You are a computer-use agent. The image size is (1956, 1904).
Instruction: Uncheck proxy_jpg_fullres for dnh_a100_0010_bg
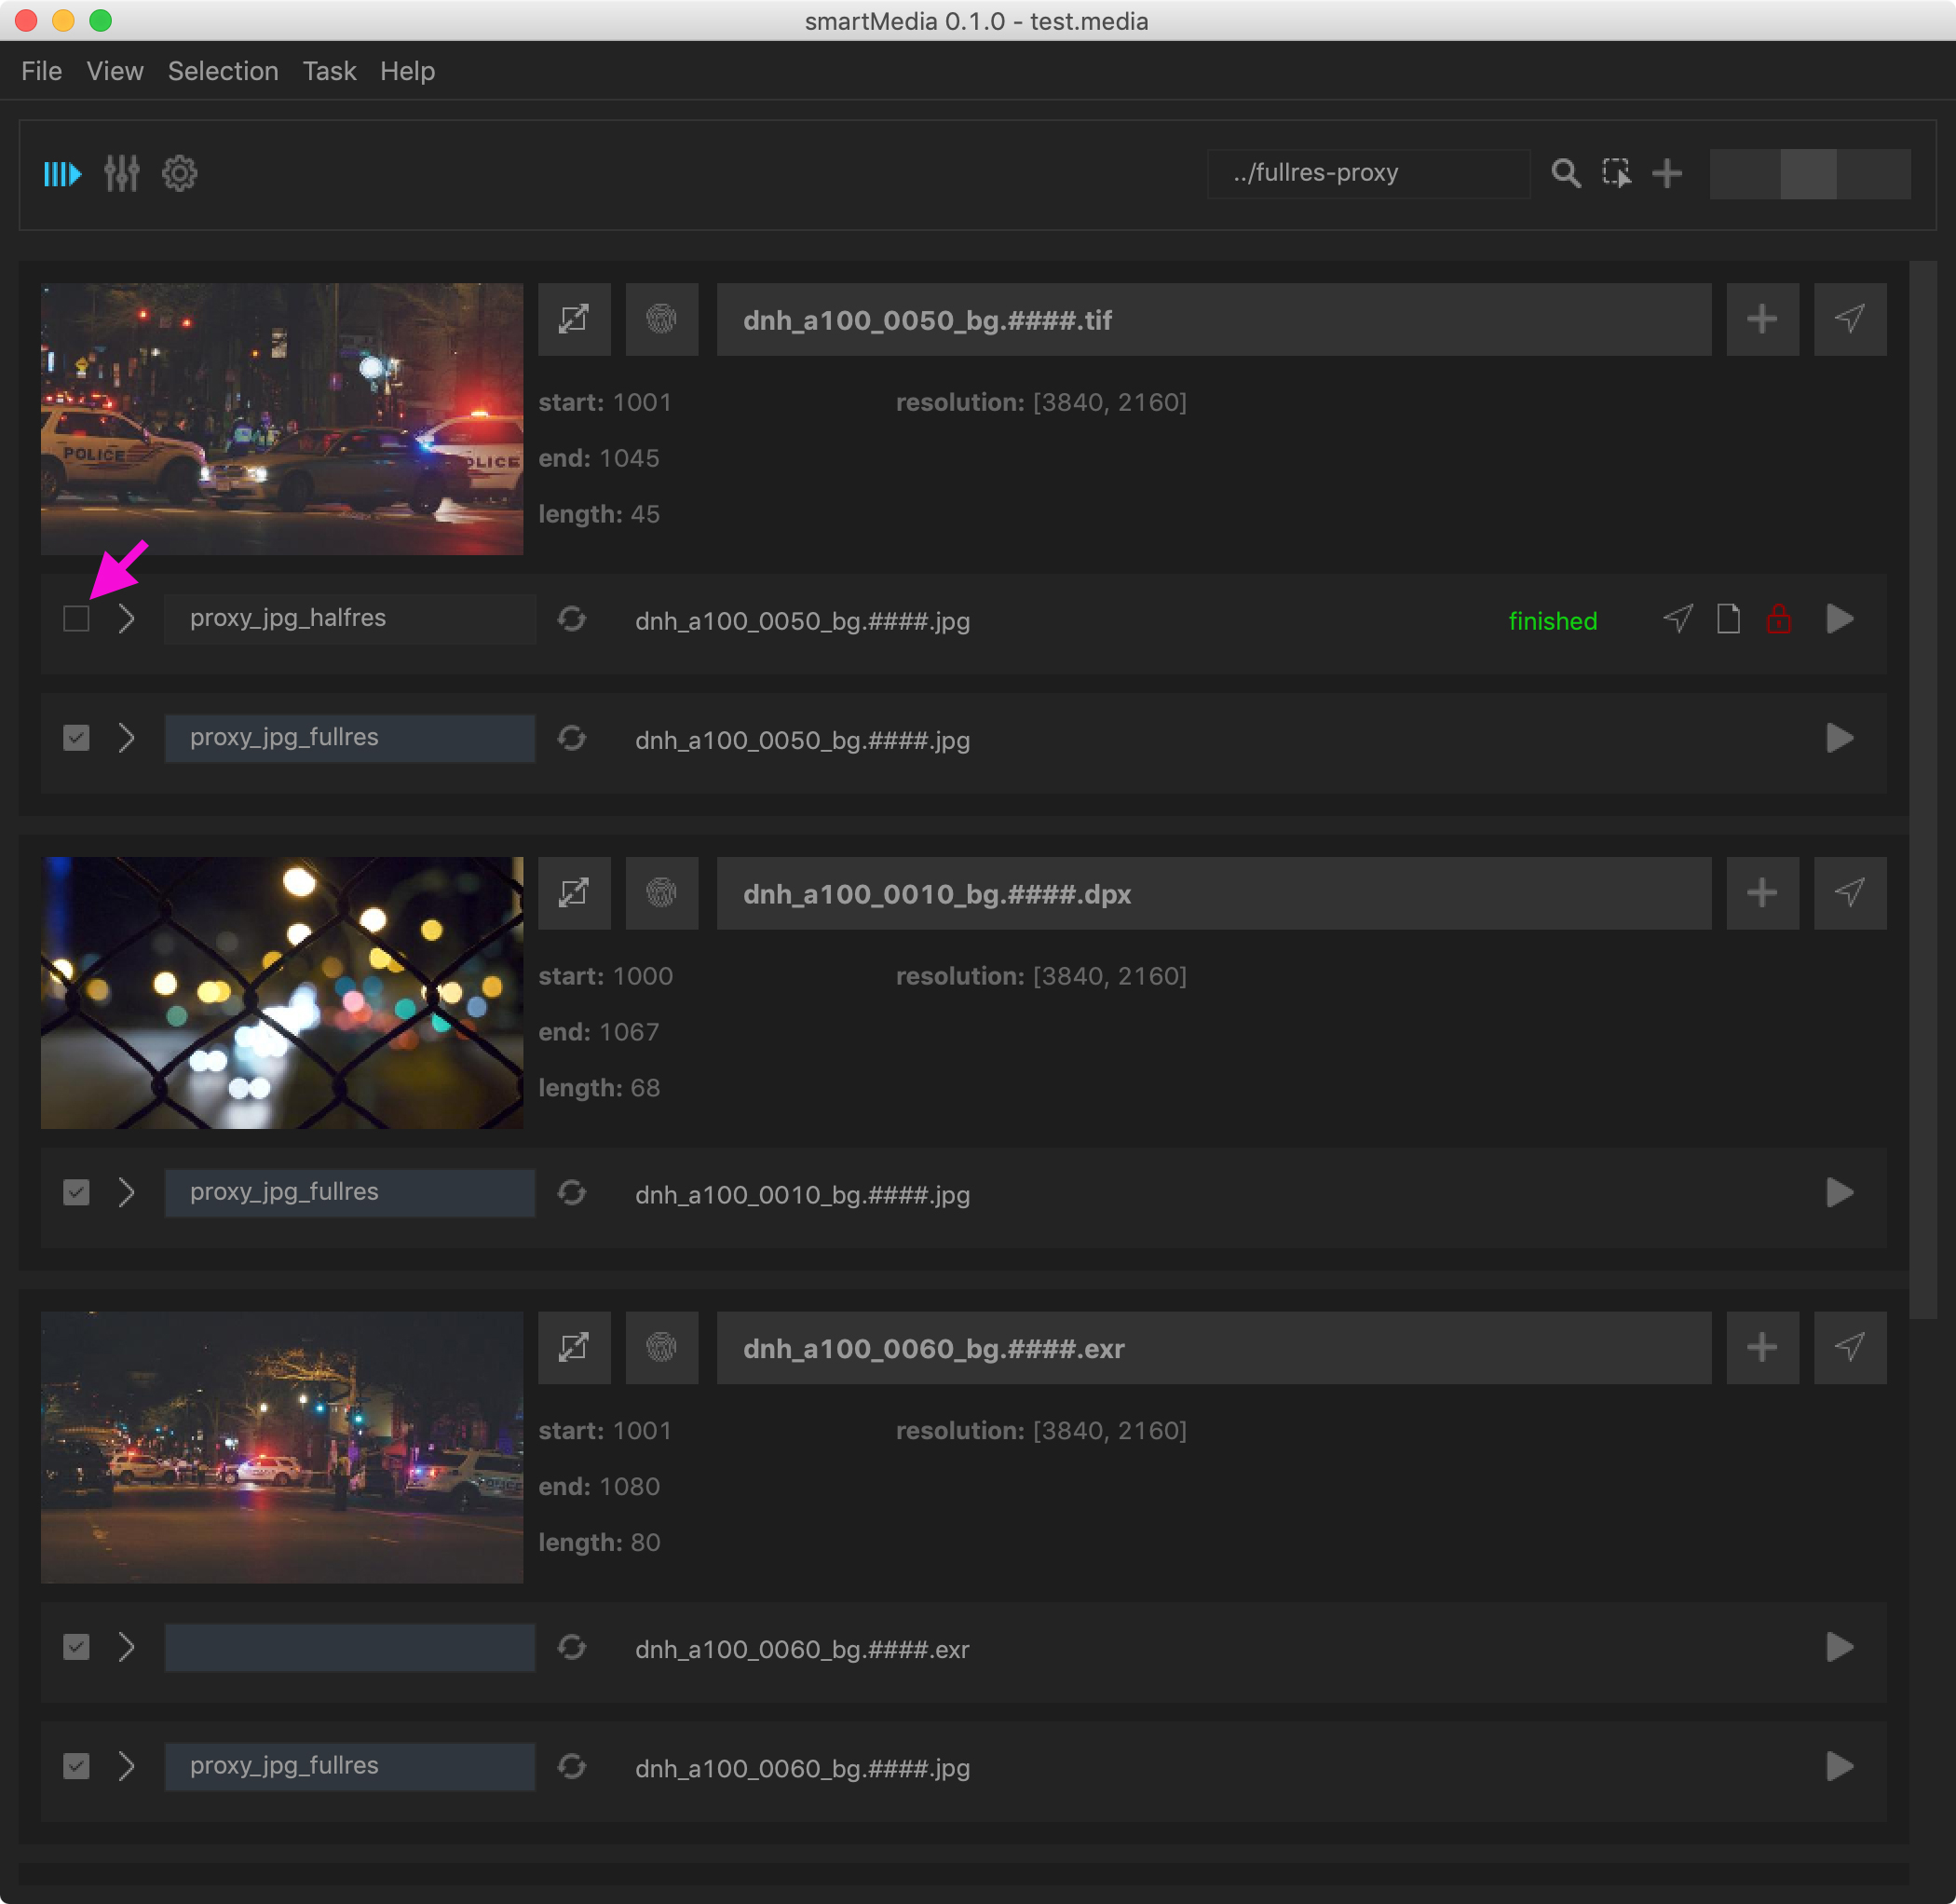click(x=76, y=1192)
